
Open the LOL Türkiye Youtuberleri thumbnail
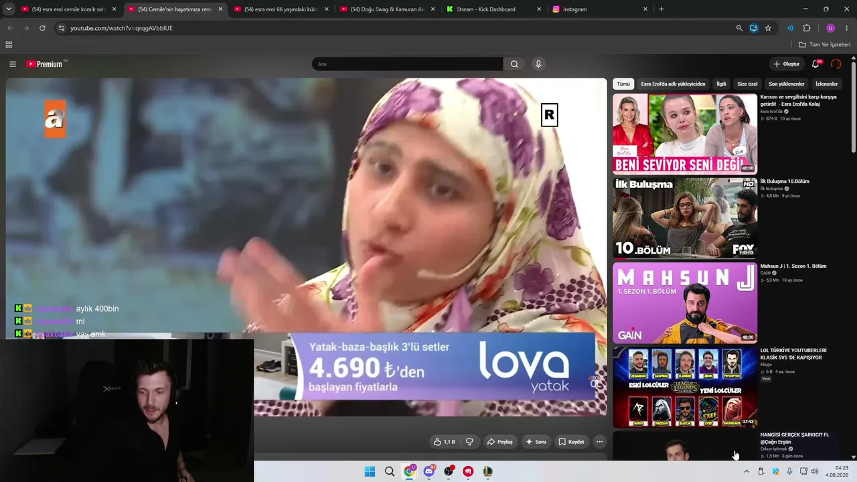click(x=685, y=387)
